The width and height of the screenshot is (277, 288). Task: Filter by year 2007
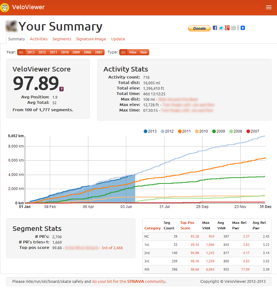(x=99, y=52)
